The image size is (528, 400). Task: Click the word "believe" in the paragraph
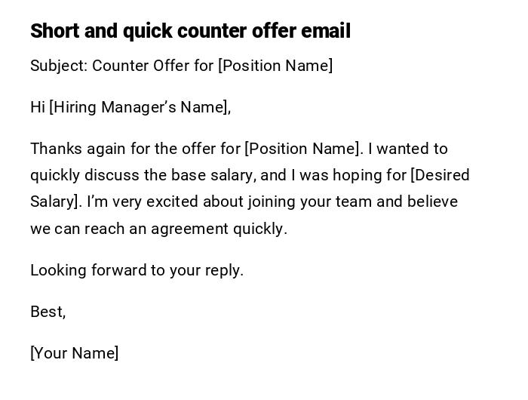[x=432, y=202]
